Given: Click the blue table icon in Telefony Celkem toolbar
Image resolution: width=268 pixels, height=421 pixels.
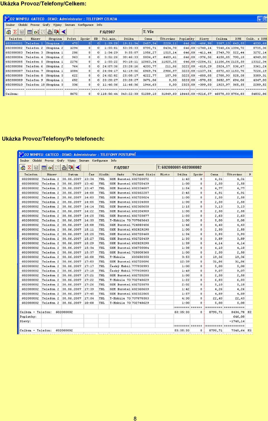Looking at the screenshot, I should point(30,32).
